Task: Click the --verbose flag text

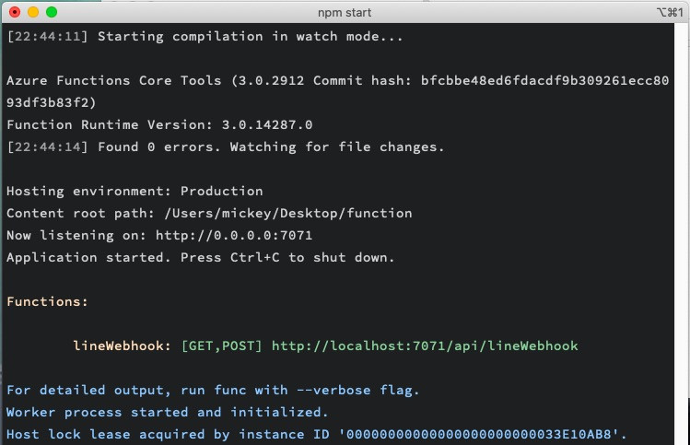Action: (333, 390)
